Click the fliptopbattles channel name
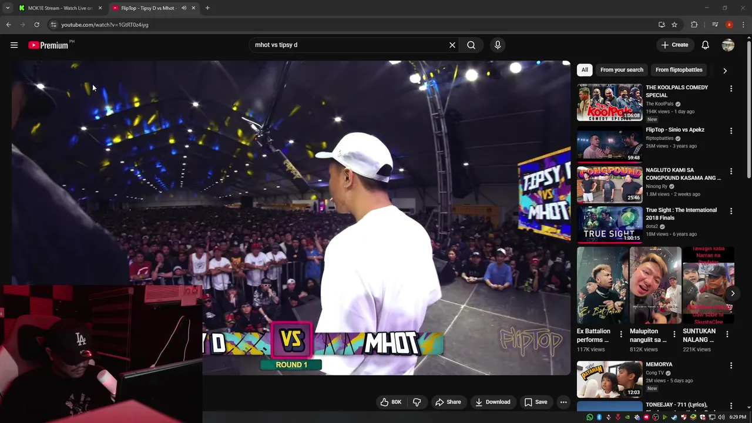Screen dimensions: 752x423 pyautogui.click(x=660, y=139)
